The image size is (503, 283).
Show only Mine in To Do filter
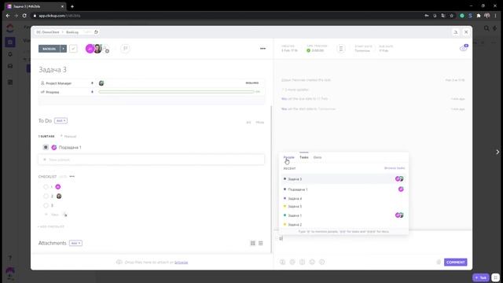click(260, 123)
